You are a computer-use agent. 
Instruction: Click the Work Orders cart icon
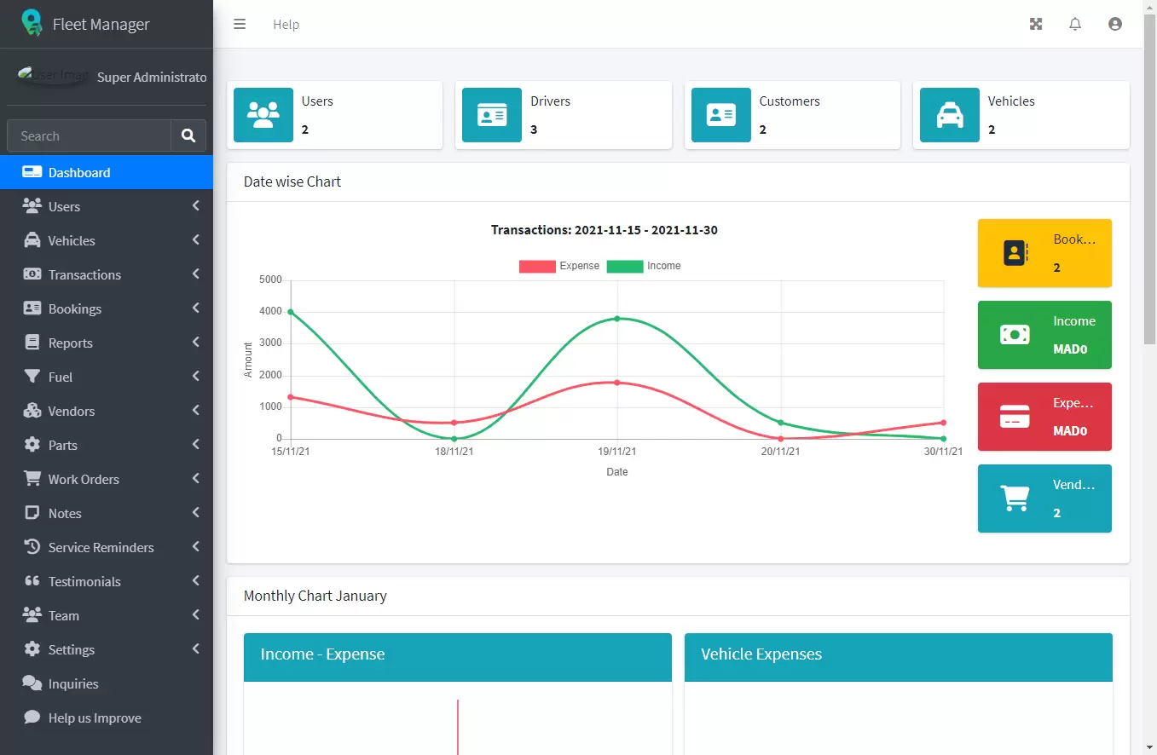32,479
